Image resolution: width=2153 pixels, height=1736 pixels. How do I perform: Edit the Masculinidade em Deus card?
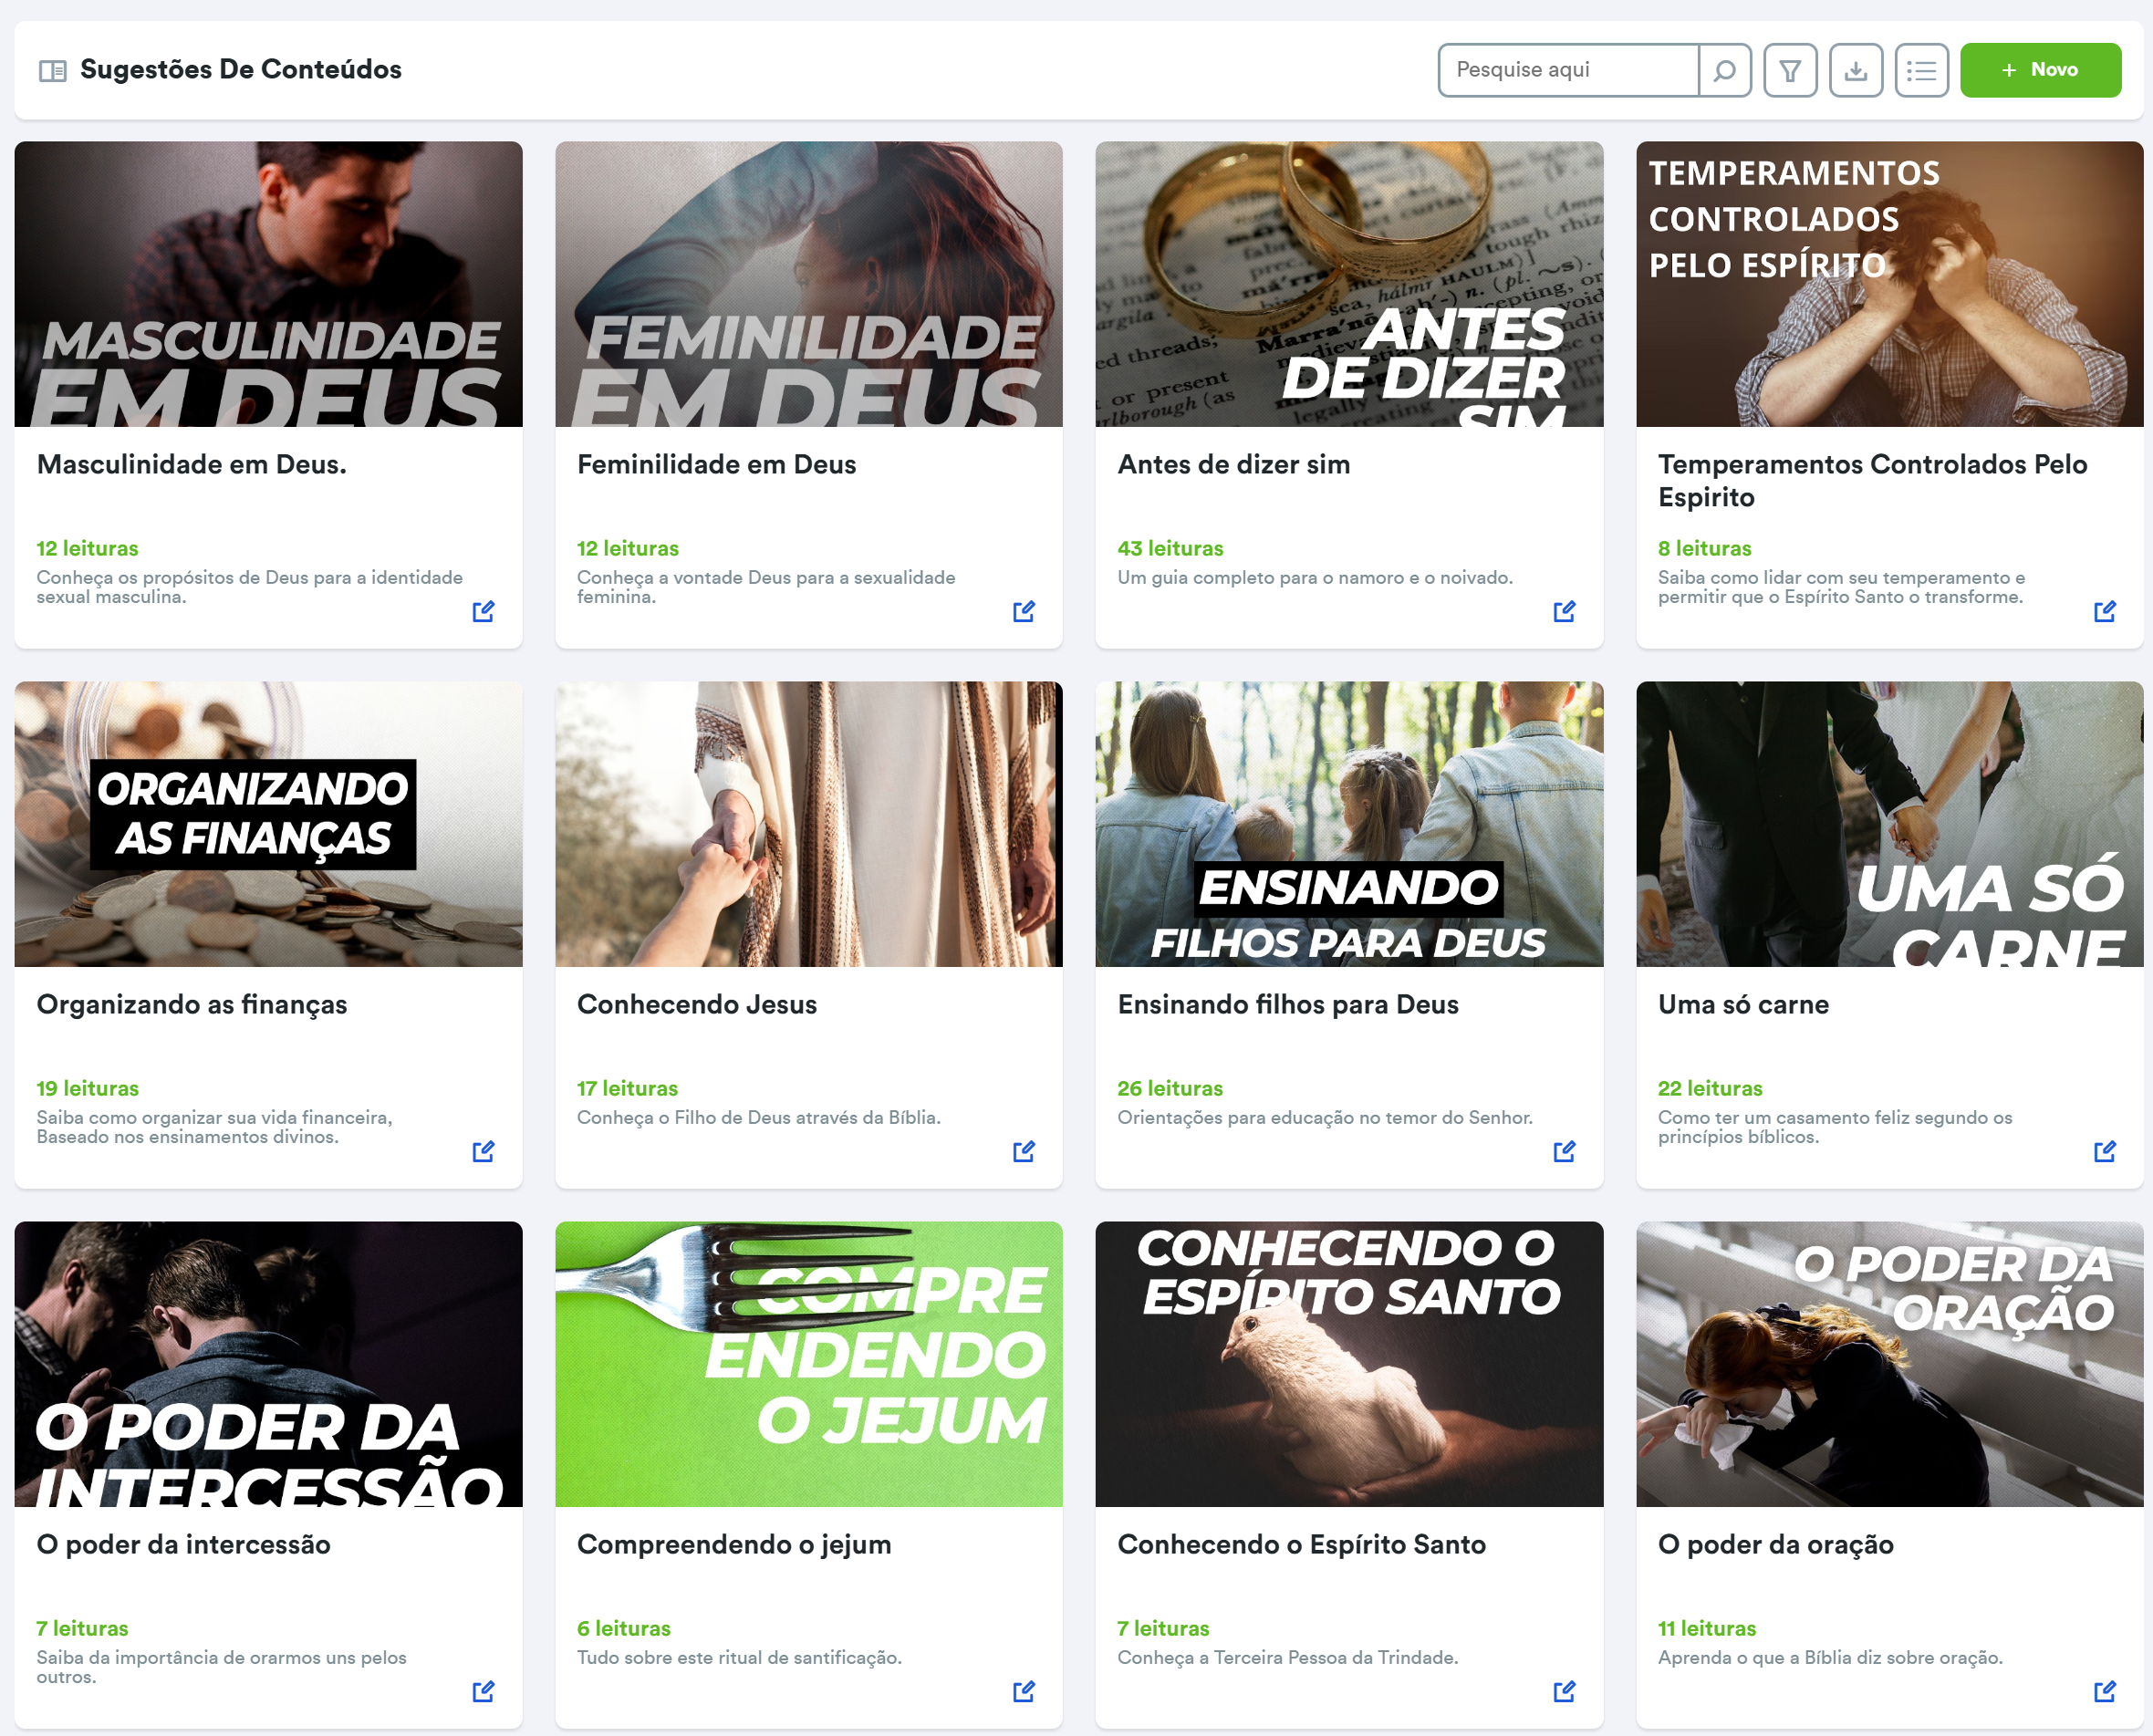[483, 611]
